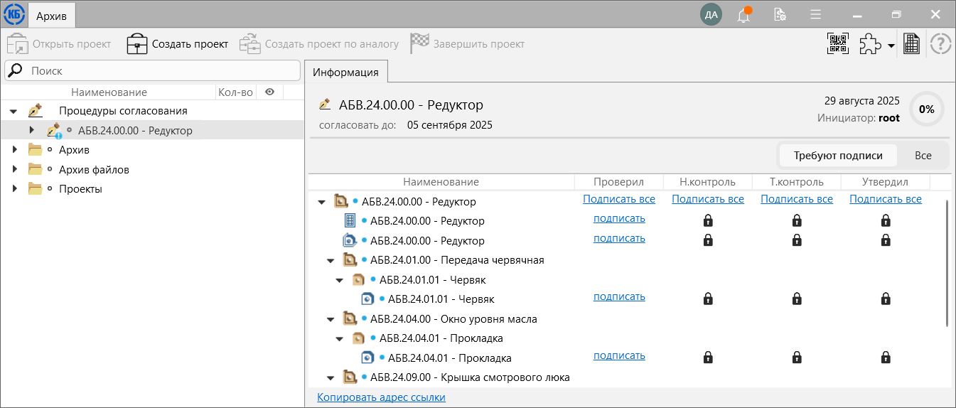Open the dropdown arrow next to plugins icon

(x=891, y=45)
